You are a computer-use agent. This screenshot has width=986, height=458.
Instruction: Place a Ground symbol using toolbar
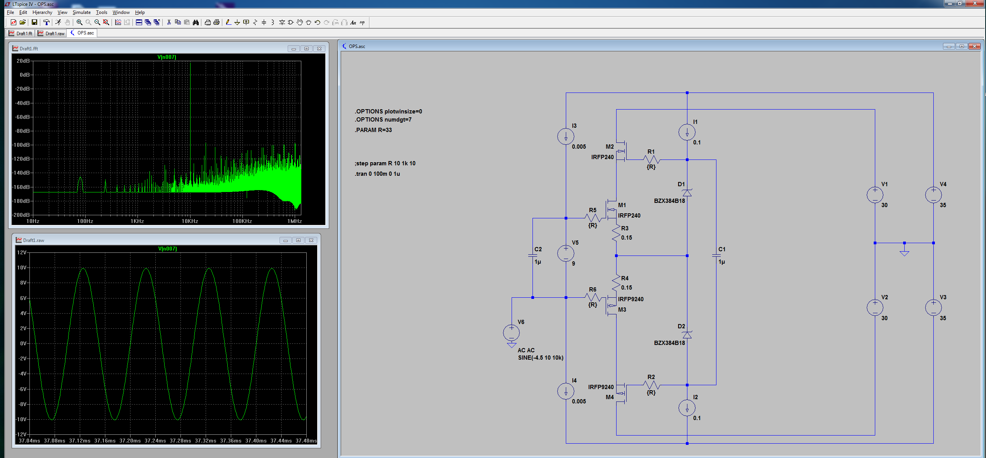point(237,22)
